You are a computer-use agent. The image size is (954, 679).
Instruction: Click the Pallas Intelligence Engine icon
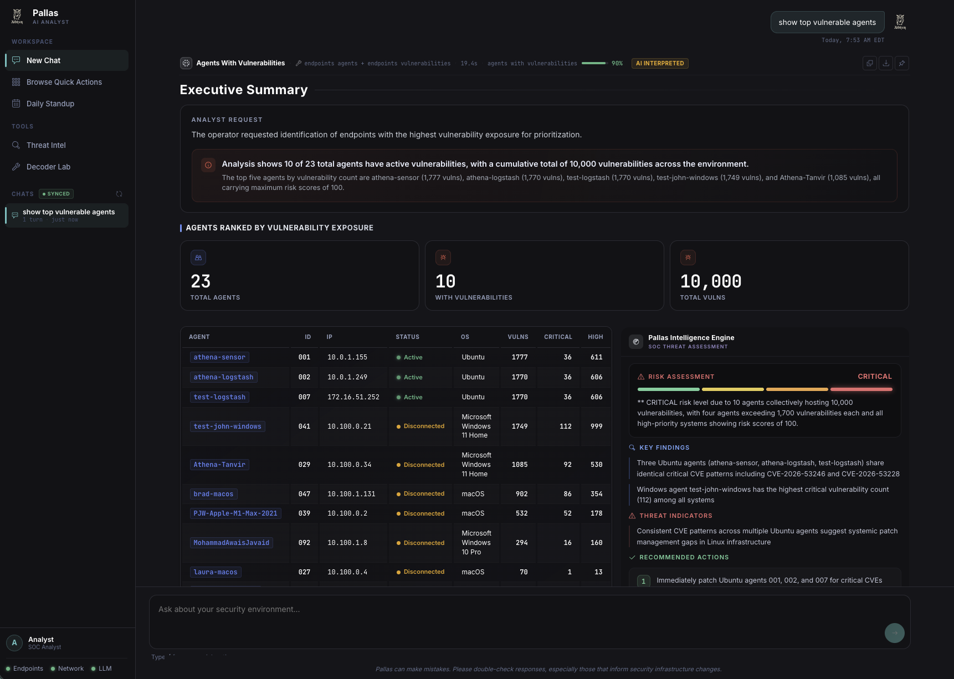(636, 342)
